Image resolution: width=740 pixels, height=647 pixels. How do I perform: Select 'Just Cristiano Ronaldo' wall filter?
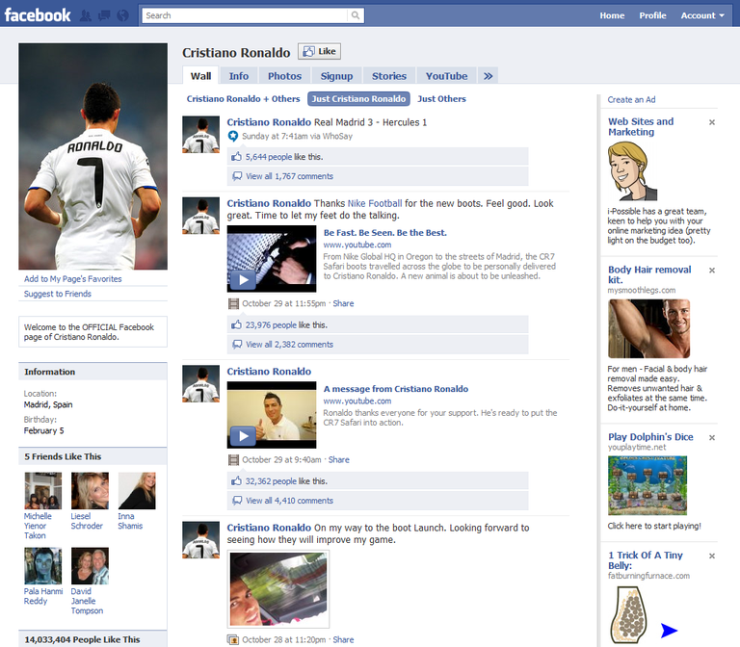point(358,99)
